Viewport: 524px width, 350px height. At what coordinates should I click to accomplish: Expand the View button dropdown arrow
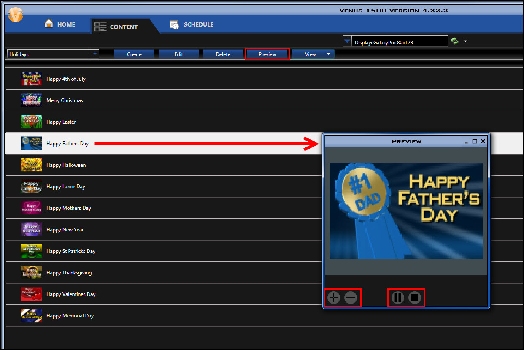pos(328,54)
